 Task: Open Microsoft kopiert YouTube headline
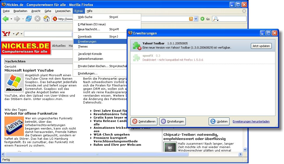click(x=29, y=70)
